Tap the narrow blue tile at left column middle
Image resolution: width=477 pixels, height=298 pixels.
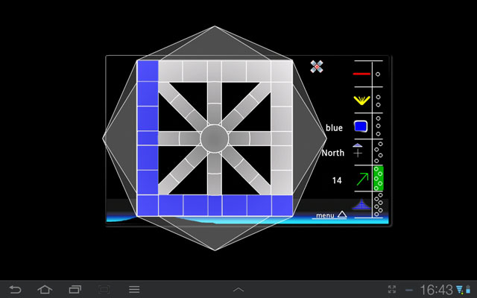coord(148,138)
